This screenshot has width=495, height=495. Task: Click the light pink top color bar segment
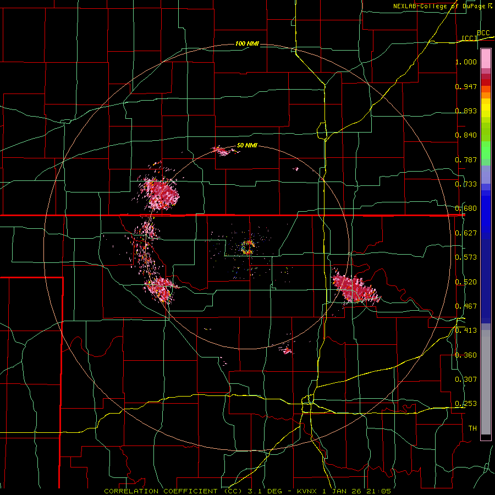pos(486,59)
